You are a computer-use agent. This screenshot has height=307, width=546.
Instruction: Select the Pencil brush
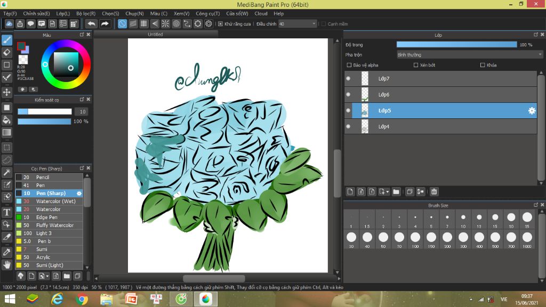coord(49,177)
